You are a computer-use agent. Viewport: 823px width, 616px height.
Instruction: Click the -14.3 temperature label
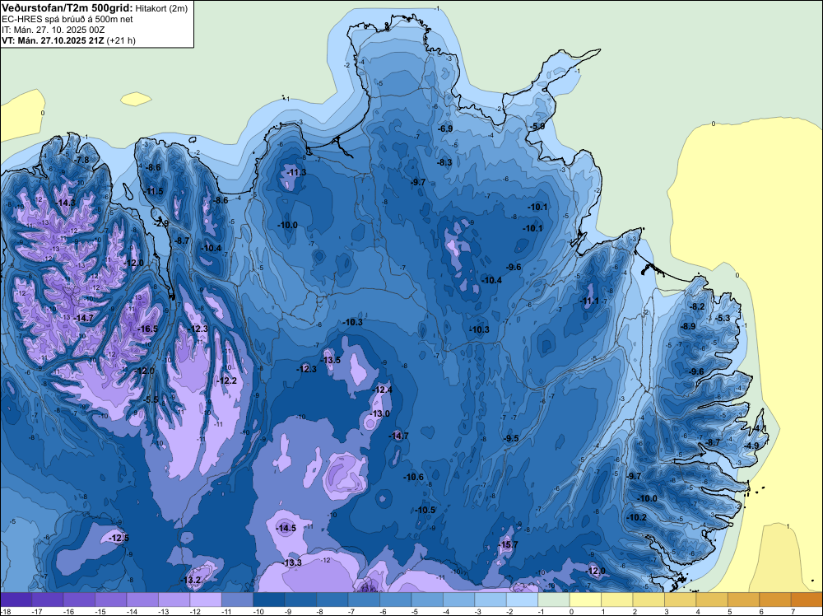66,203
